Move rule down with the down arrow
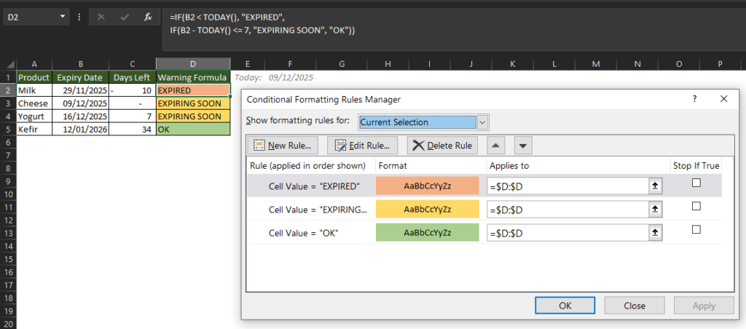The height and width of the screenshot is (329, 746). click(522, 145)
